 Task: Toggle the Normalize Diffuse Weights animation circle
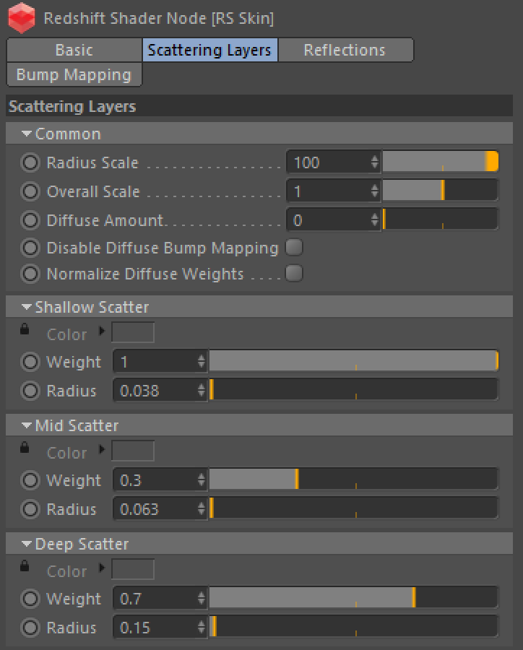30,274
